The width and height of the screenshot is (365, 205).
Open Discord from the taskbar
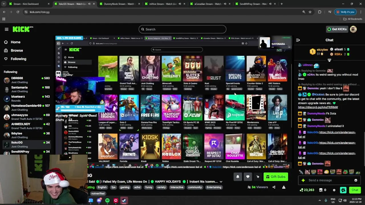pyautogui.click(x=99, y=200)
